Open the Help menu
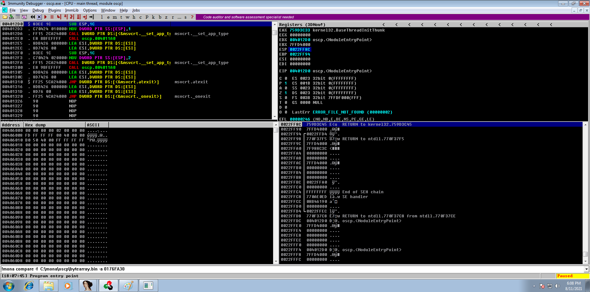 pos(124,10)
